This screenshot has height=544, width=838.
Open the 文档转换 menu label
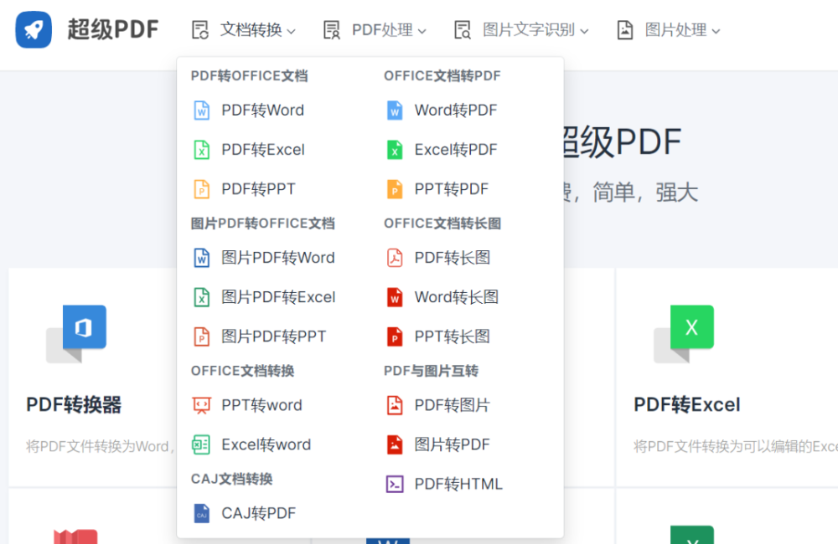(251, 30)
